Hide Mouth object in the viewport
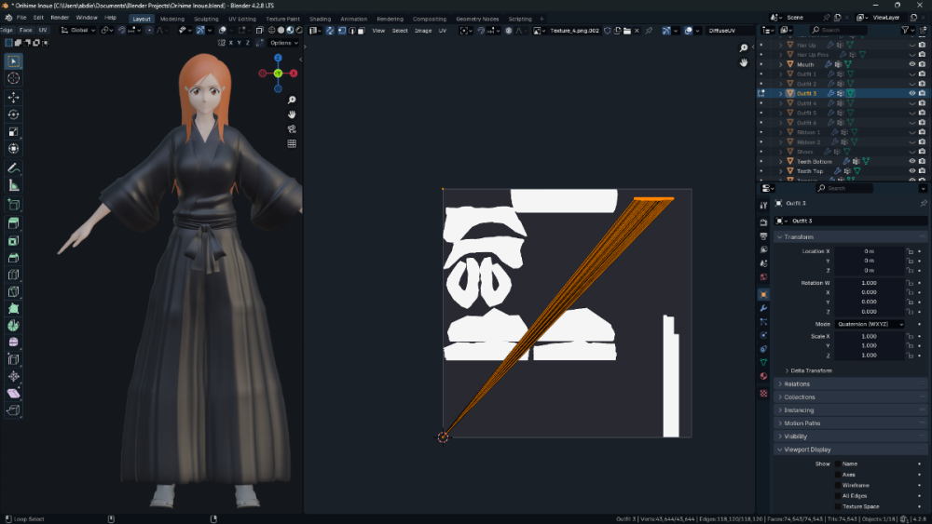Viewport: 932px width, 524px height. (911, 64)
